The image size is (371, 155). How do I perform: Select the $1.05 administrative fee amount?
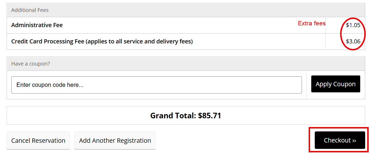pos(353,25)
